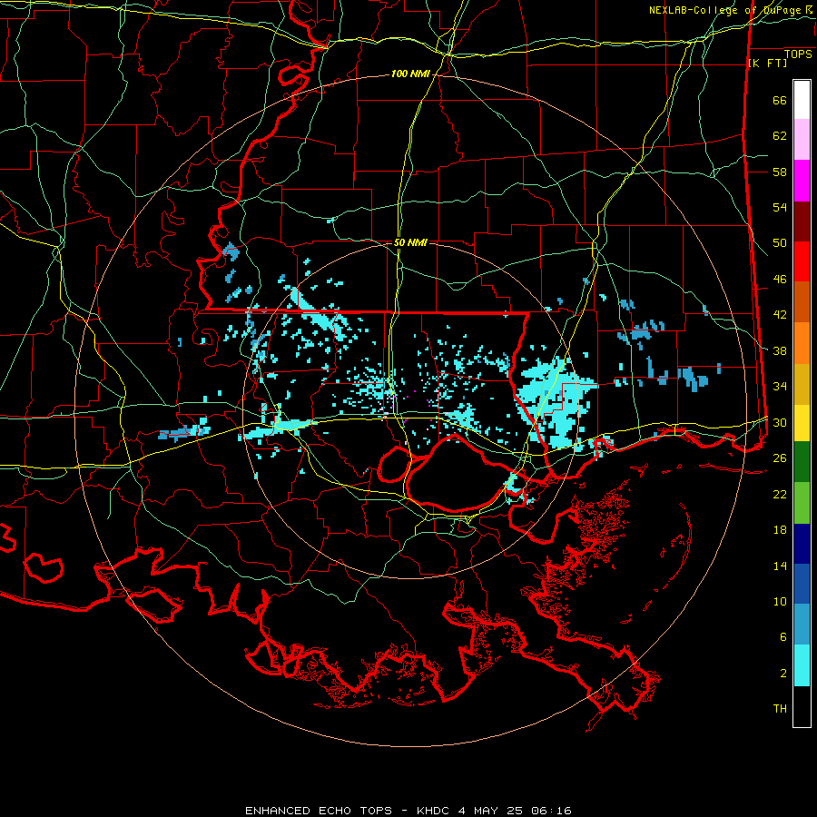Click the legend value '6'
The width and height of the screenshot is (817, 817).
[783, 637]
